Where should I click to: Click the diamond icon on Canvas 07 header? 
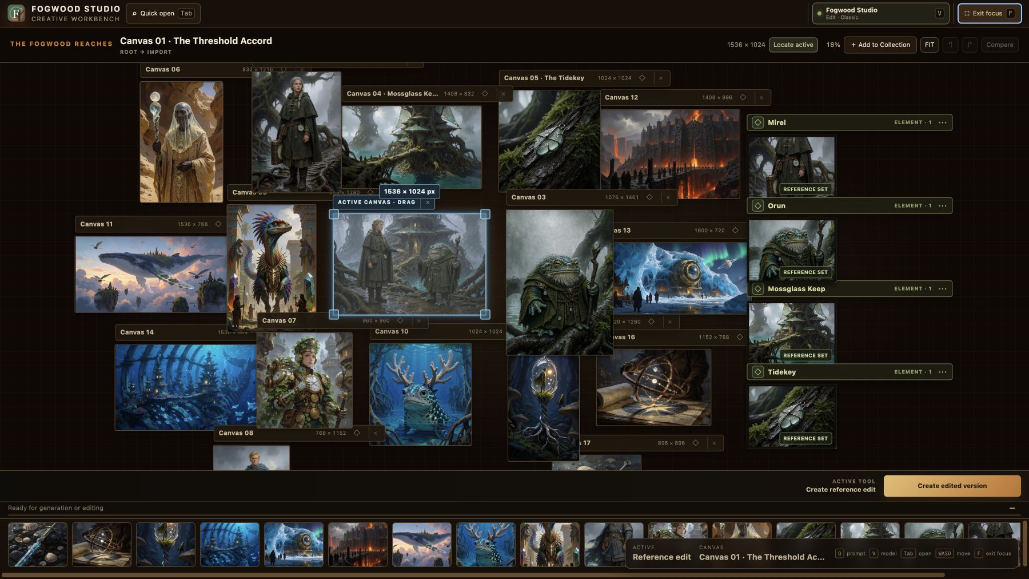[x=400, y=321]
